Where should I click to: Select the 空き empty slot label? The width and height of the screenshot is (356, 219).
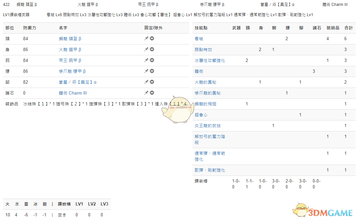(x=62, y=215)
